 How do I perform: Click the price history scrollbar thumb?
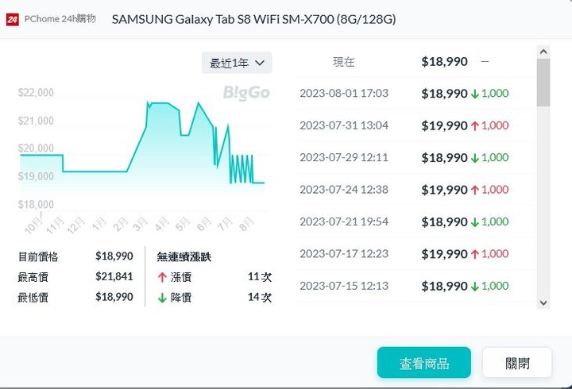pyautogui.click(x=543, y=83)
